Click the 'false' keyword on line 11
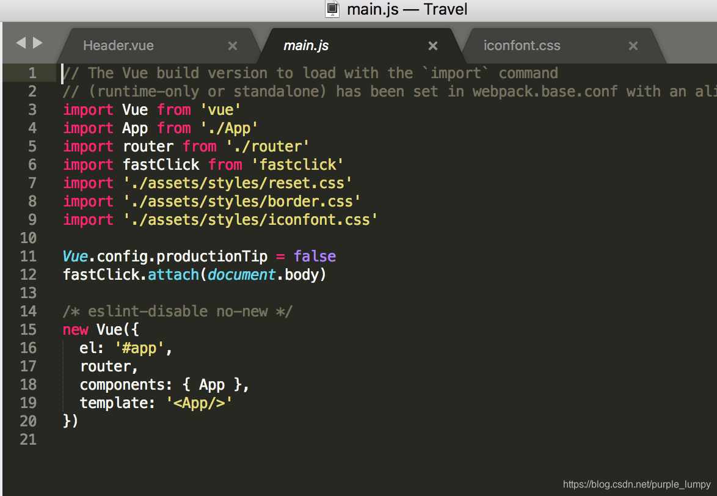 click(315, 256)
